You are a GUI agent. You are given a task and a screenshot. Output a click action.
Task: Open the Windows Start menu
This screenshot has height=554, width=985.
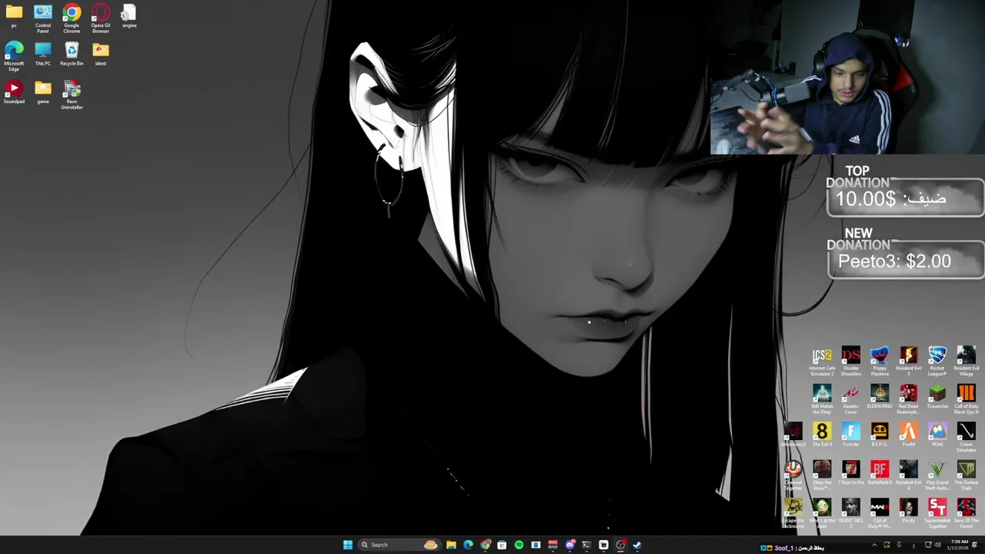[348, 545]
